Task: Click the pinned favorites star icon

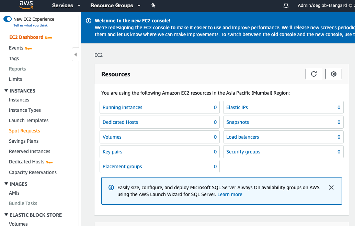Action: 153,6
